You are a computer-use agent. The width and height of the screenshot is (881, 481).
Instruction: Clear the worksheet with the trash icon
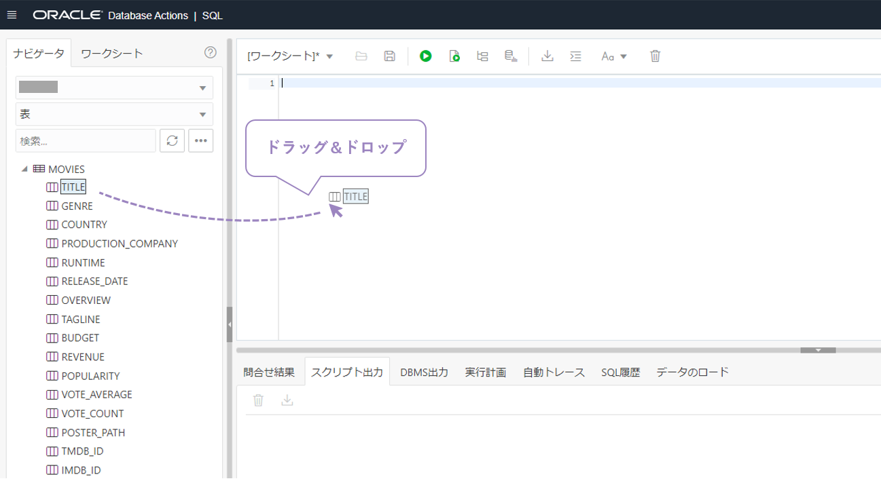point(654,56)
